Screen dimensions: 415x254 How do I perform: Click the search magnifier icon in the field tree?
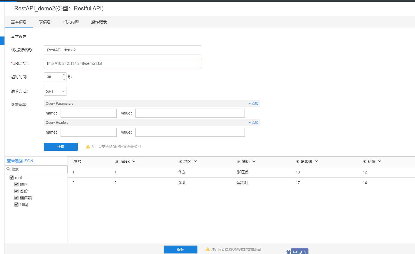click(8, 169)
